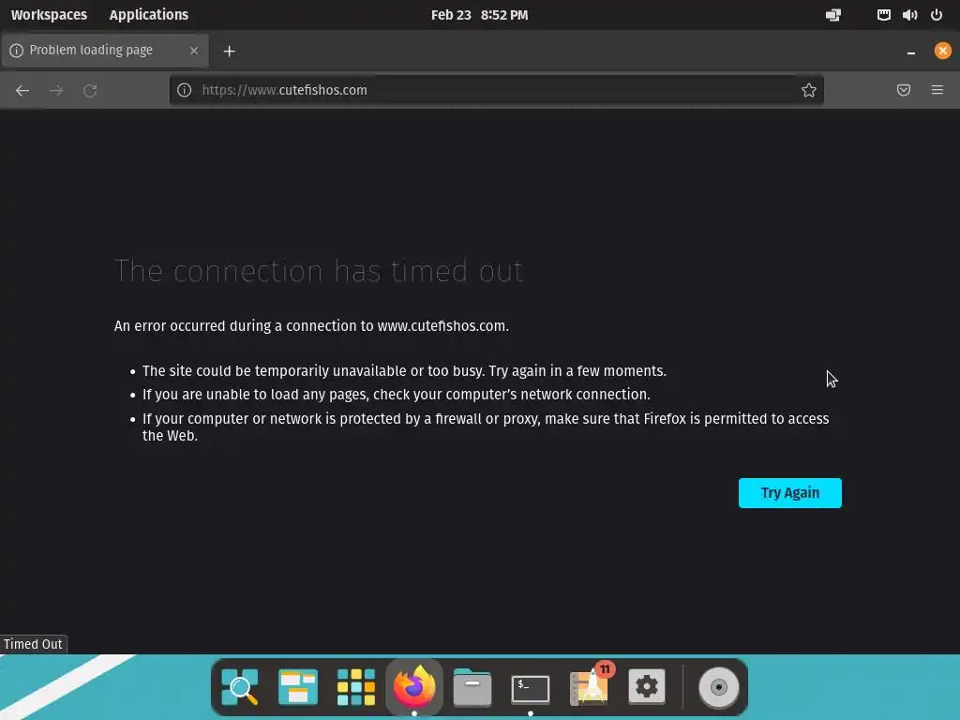Image resolution: width=960 pixels, height=720 pixels.
Task: Open the power menu icon
Action: pyautogui.click(x=937, y=15)
